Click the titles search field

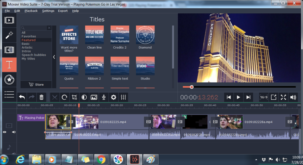click(x=34, y=28)
